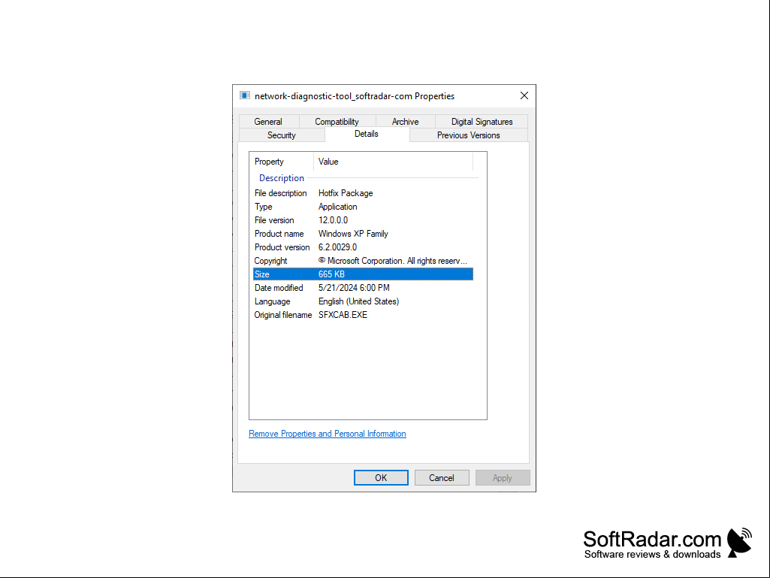The width and height of the screenshot is (770, 578).
Task: Select the Language row
Action: (x=363, y=301)
